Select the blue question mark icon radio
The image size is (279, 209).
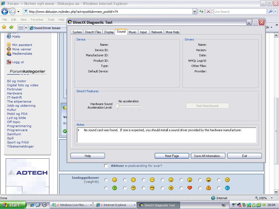tap(219, 188)
